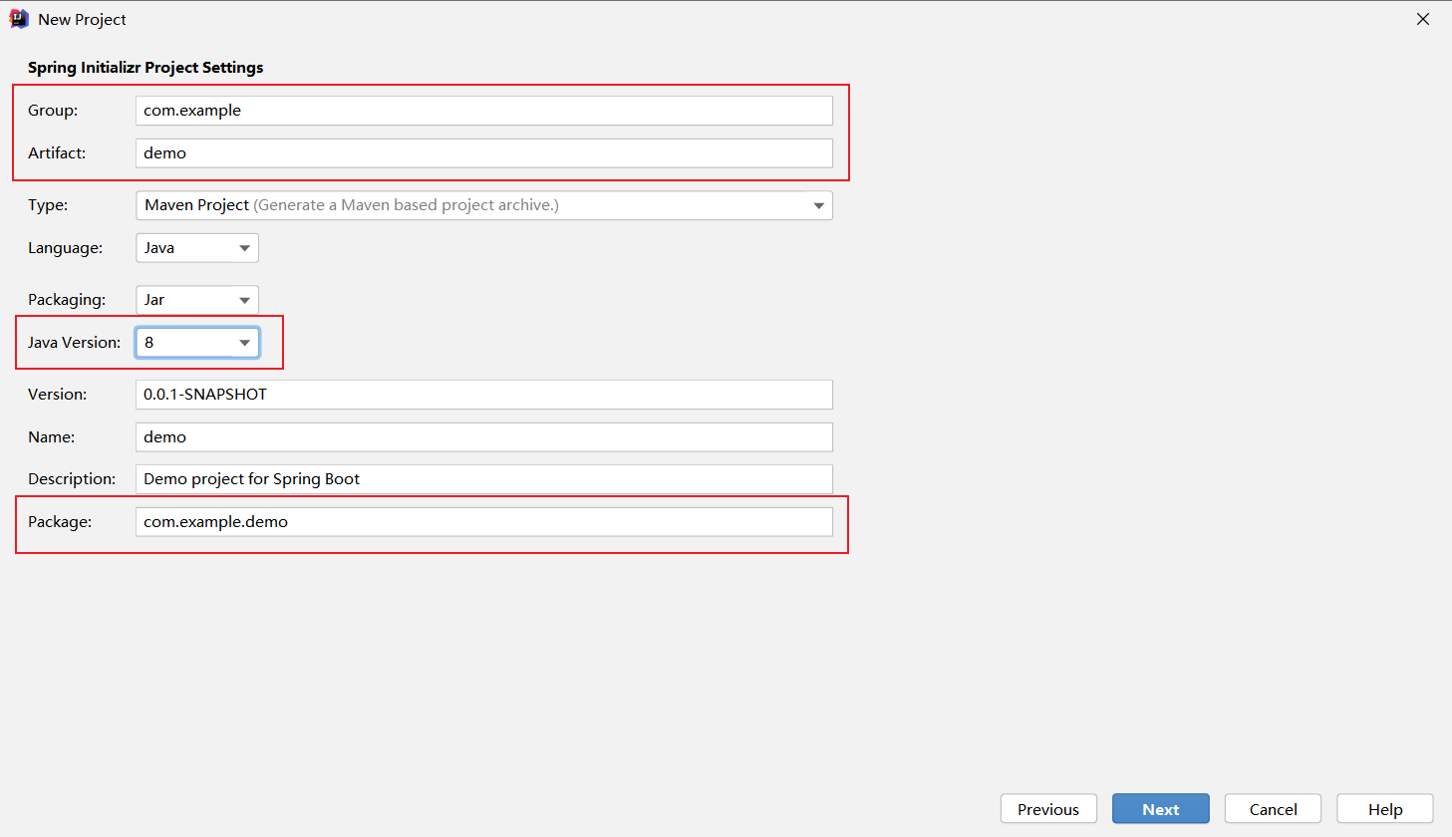Screen dimensions: 1452x837
Task: Click the Type: label
Action: pyautogui.click(x=48, y=205)
